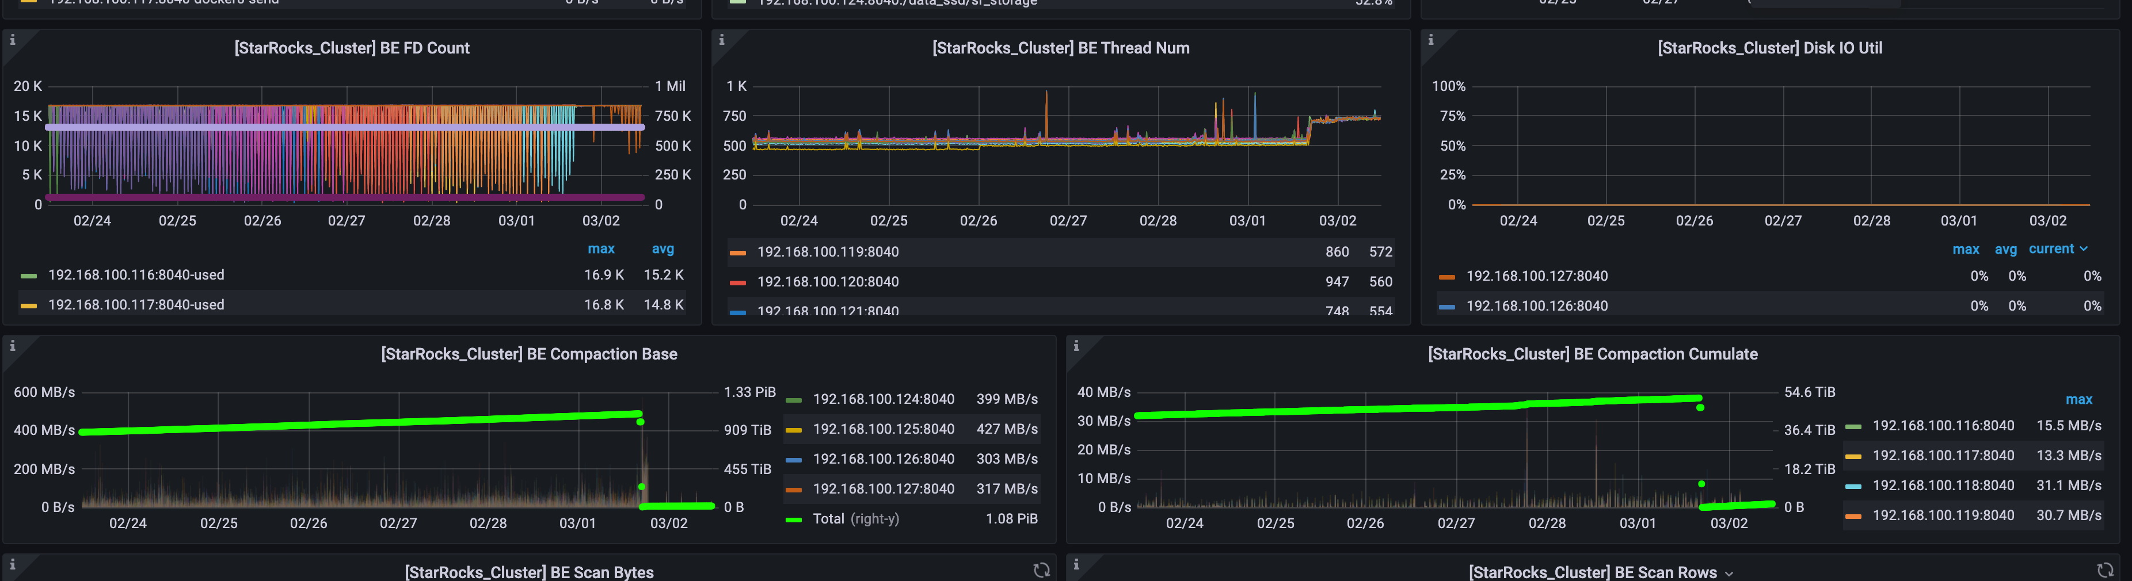Viewport: 2132px width, 581px height.
Task: Click info icon on BE Compaction Cumulate panel
Action: 1076,346
